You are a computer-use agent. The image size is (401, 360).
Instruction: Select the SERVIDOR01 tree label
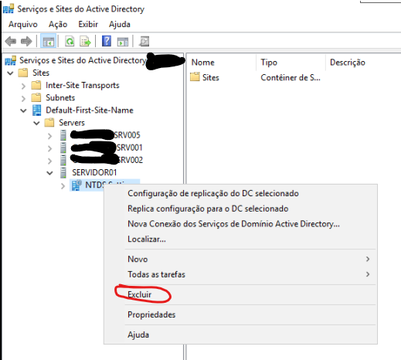click(x=94, y=172)
